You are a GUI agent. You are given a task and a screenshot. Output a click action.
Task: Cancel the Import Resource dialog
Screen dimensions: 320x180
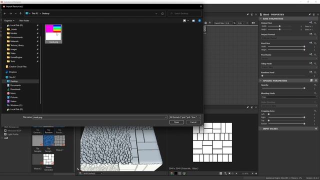pos(193,122)
